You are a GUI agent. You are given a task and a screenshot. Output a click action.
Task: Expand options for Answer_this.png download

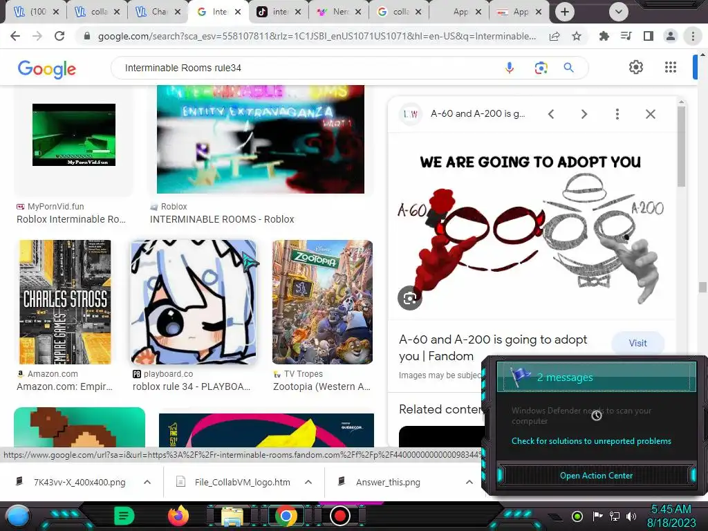pos(469,482)
